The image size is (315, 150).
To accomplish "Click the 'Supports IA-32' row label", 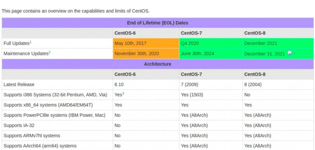I will point(19,125).
